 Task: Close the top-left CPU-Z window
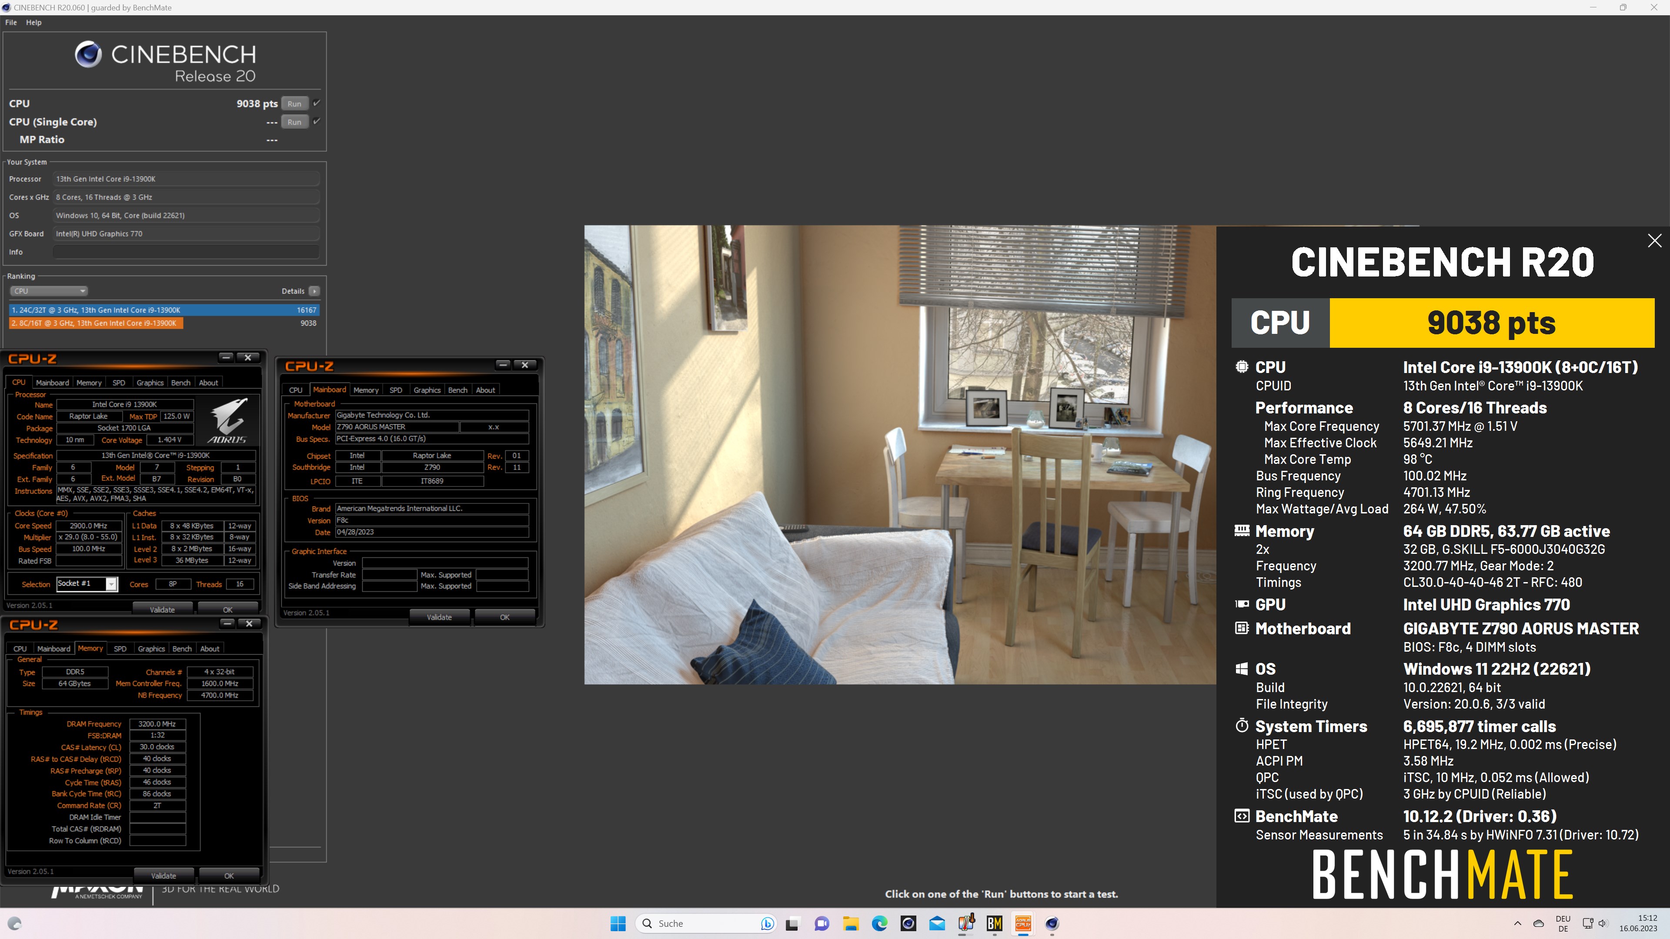click(247, 358)
